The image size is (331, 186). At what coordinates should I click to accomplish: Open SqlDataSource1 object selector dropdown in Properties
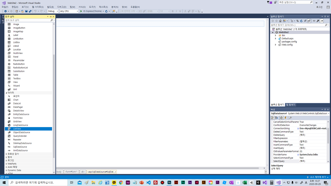click(328, 113)
